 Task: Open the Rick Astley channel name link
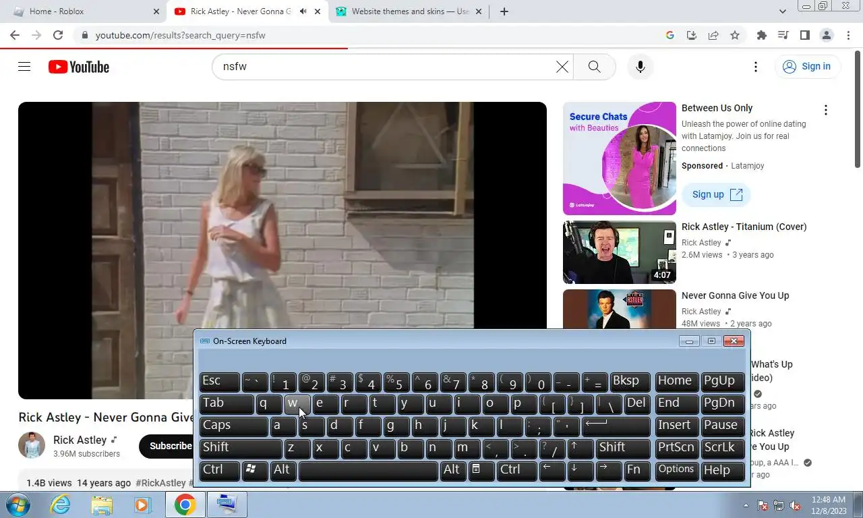(80, 440)
